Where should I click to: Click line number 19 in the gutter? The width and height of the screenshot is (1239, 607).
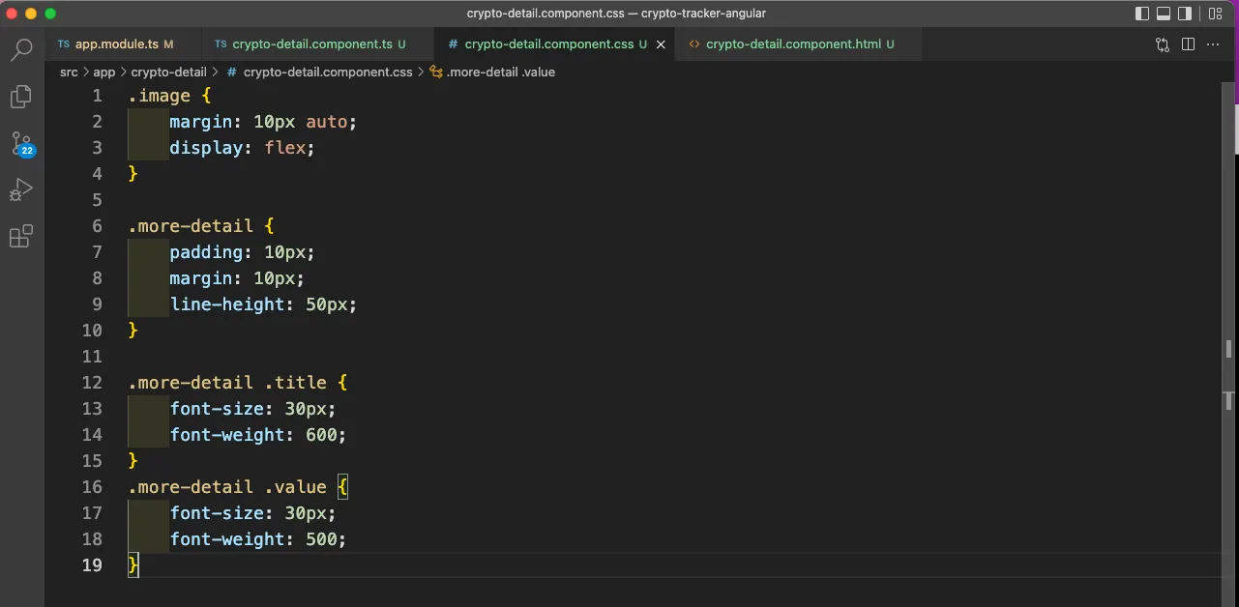pyautogui.click(x=92, y=565)
